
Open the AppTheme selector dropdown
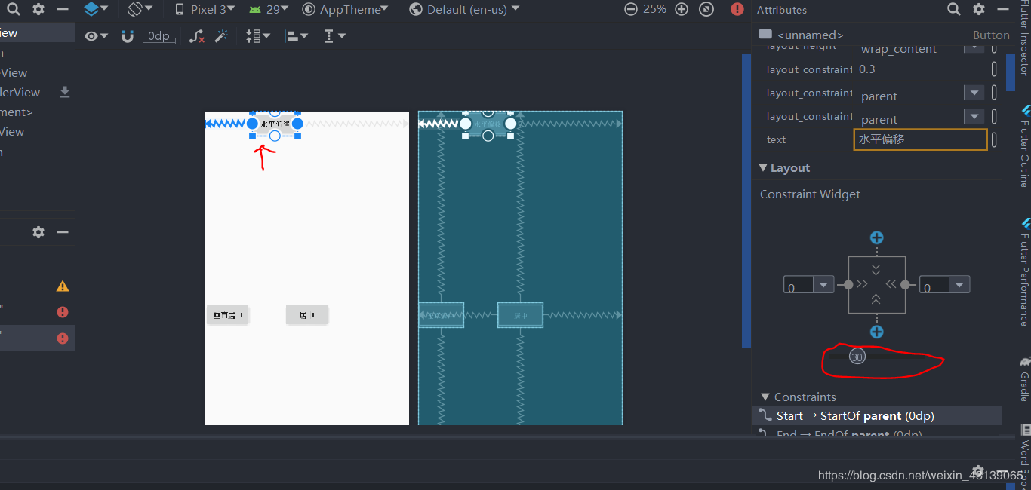click(346, 9)
